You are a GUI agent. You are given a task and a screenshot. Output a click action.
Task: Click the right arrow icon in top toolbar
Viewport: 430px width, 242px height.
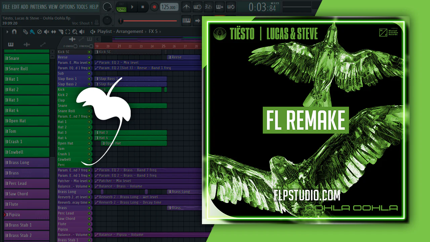198,21
